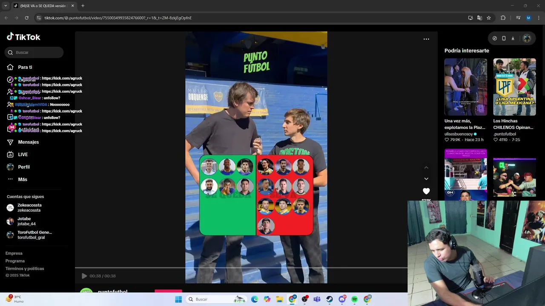Open Microsoft Teams from the taskbar
This screenshot has width=545, height=306.
pos(317,299)
